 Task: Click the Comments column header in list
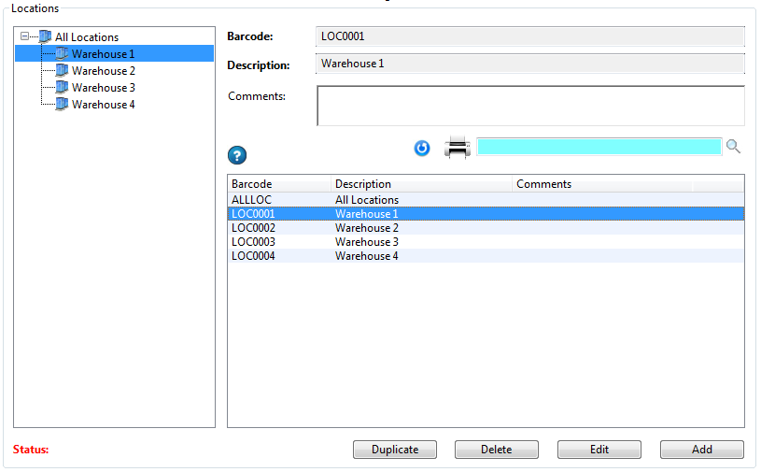click(601, 184)
